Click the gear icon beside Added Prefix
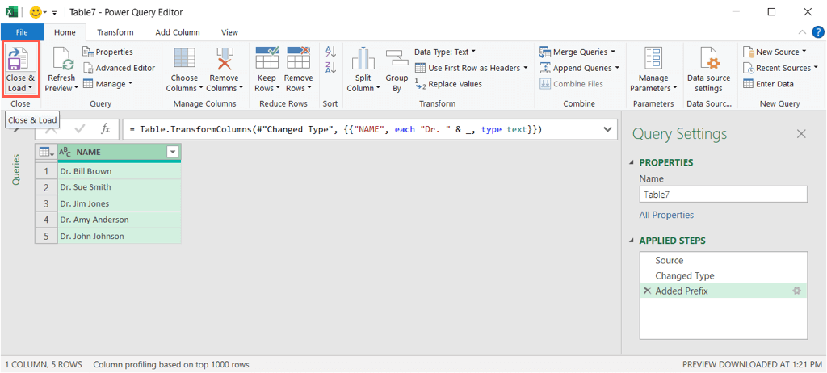 (x=796, y=291)
